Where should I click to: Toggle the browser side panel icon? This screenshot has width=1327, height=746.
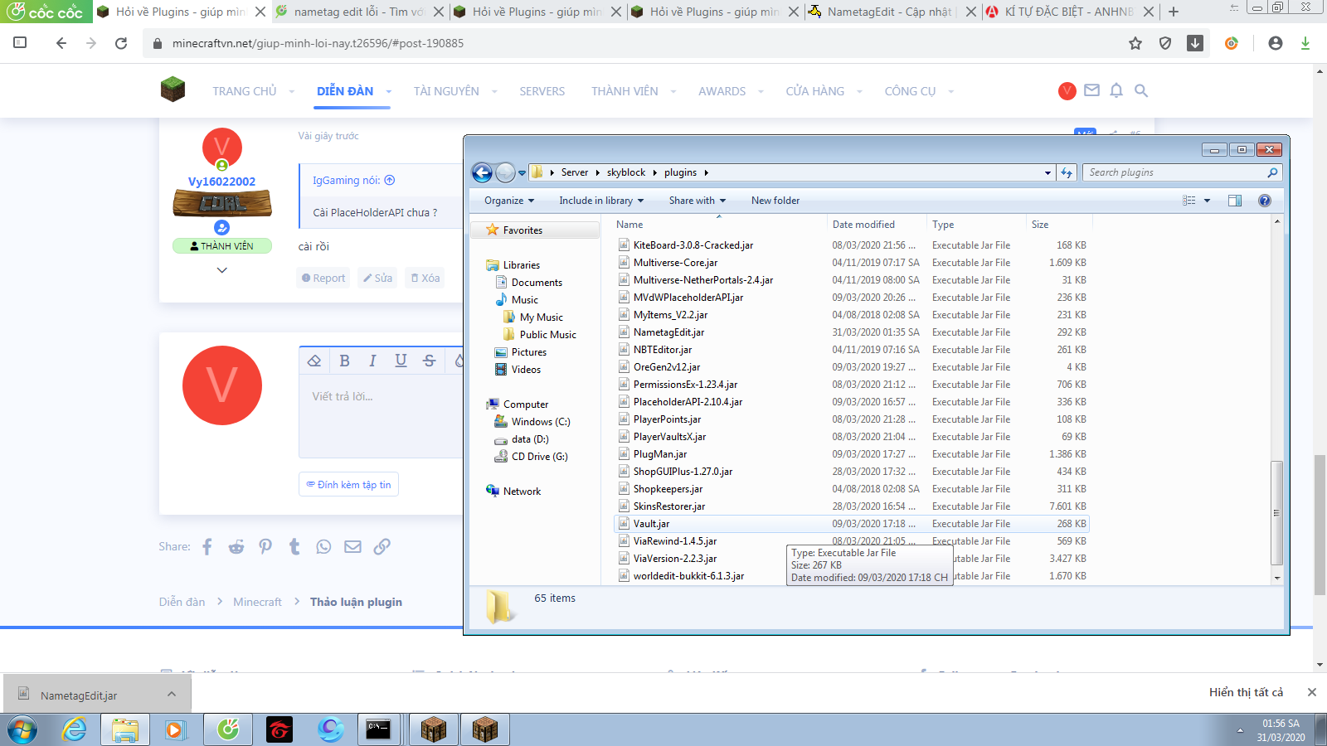(20, 43)
